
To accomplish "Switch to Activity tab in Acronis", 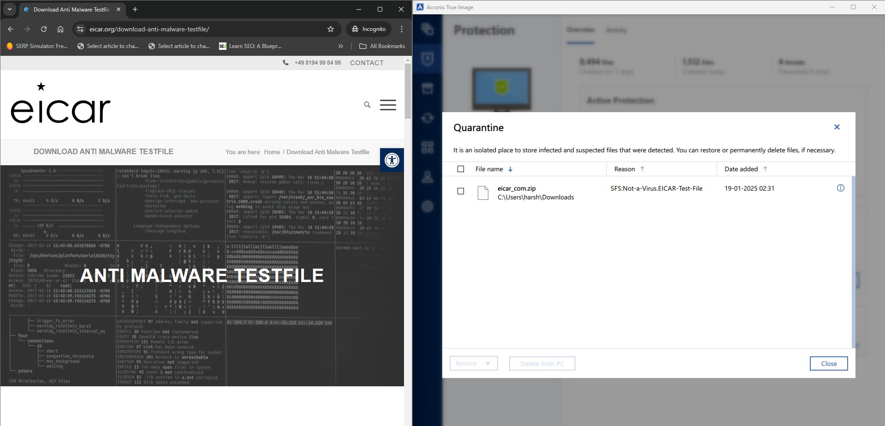I will [x=616, y=30].
